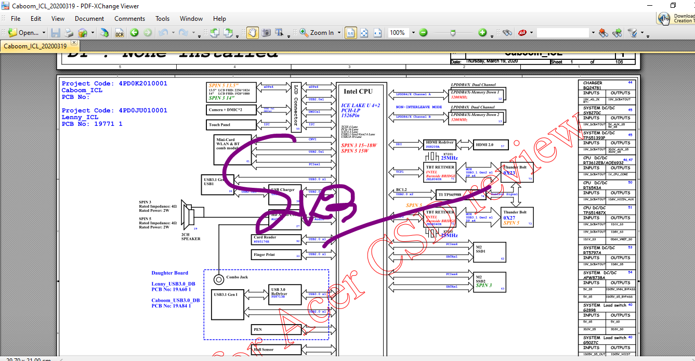The width and height of the screenshot is (695, 361).
Task: Click 'Project Code: 4PD0K2010001' text
Action: tap(114, 83)
